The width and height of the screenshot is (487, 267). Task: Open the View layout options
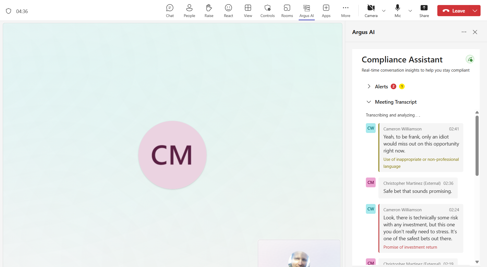point(248,11)
